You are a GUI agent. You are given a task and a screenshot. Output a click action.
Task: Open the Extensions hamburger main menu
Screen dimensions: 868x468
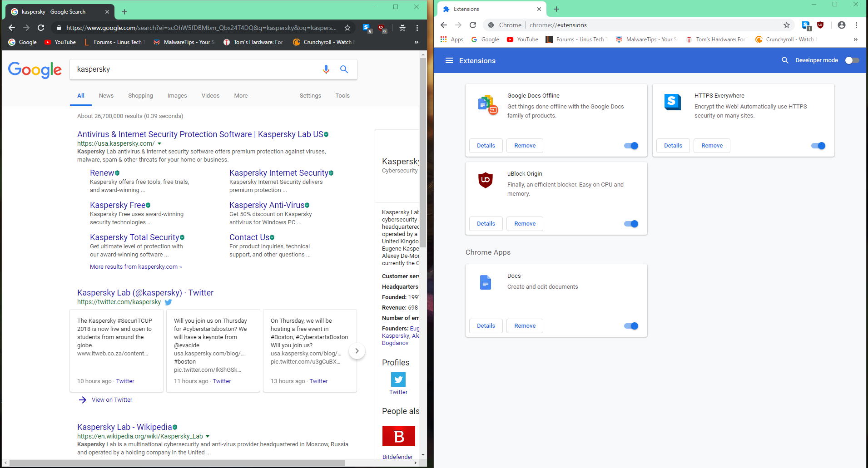[x=449, y=60]
